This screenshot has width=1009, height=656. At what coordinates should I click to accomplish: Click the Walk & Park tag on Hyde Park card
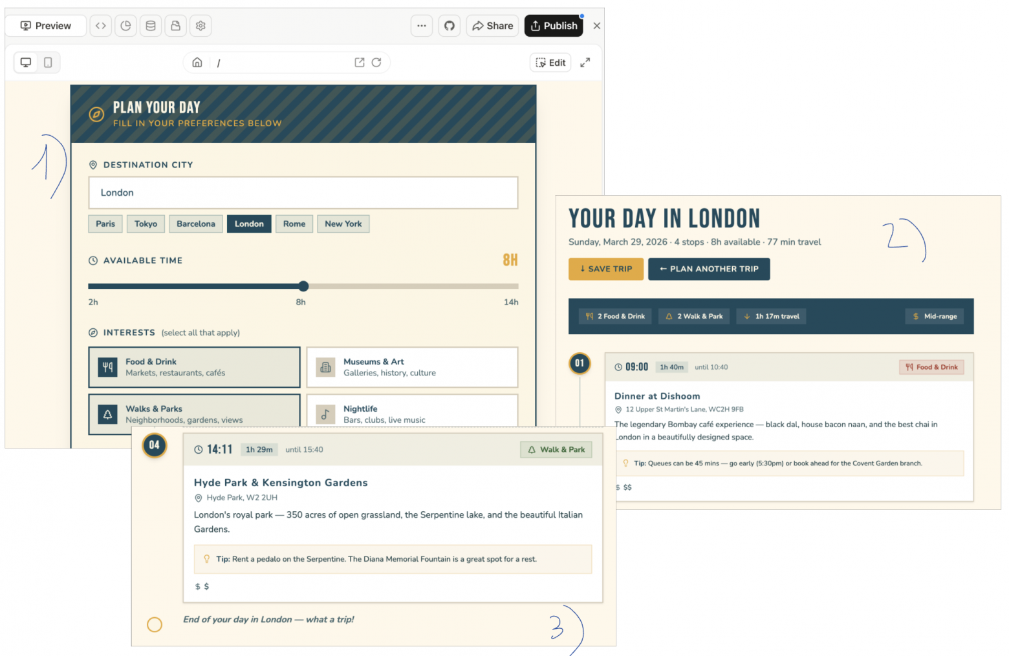[556, 450]
